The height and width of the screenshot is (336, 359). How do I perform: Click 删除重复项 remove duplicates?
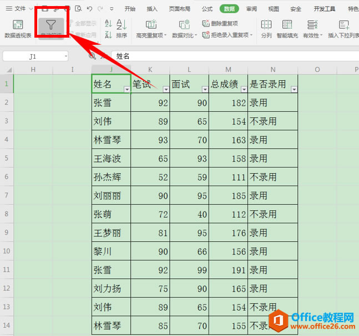pos(220,23)
